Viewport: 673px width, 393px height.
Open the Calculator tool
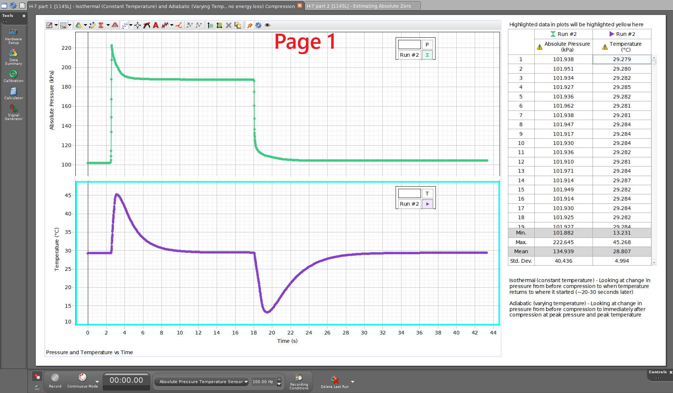pos(13,93)
